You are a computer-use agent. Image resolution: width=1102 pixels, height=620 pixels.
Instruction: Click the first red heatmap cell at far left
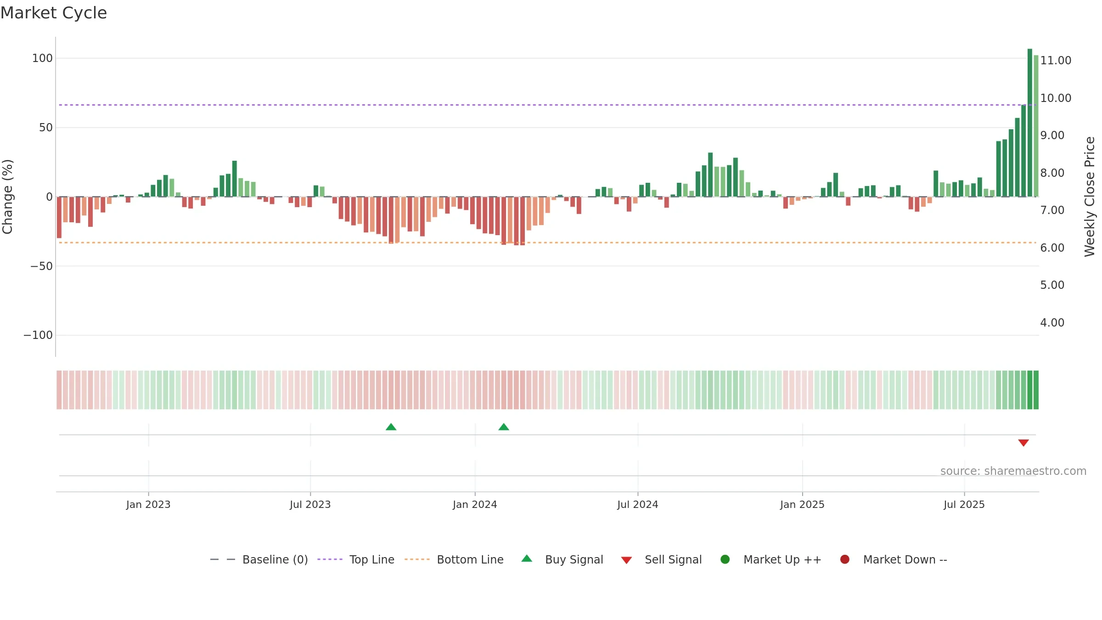[59, 390]
